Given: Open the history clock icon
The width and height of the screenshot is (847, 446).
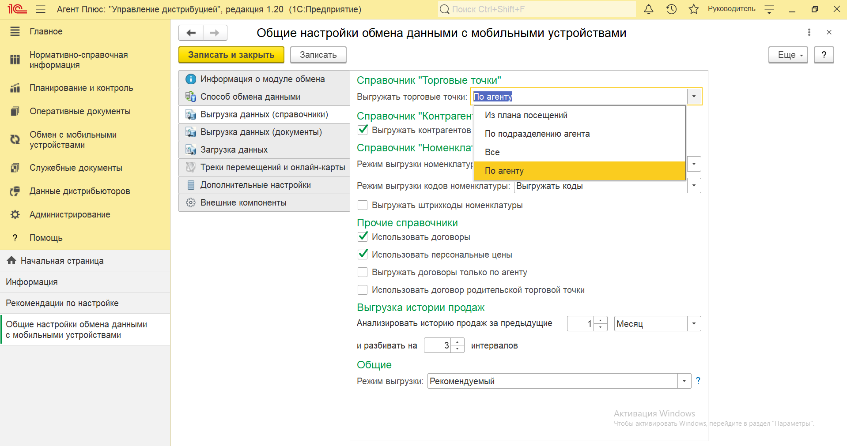Looking at the screenshot, I should pyautogui.click(x=671, y=9).
